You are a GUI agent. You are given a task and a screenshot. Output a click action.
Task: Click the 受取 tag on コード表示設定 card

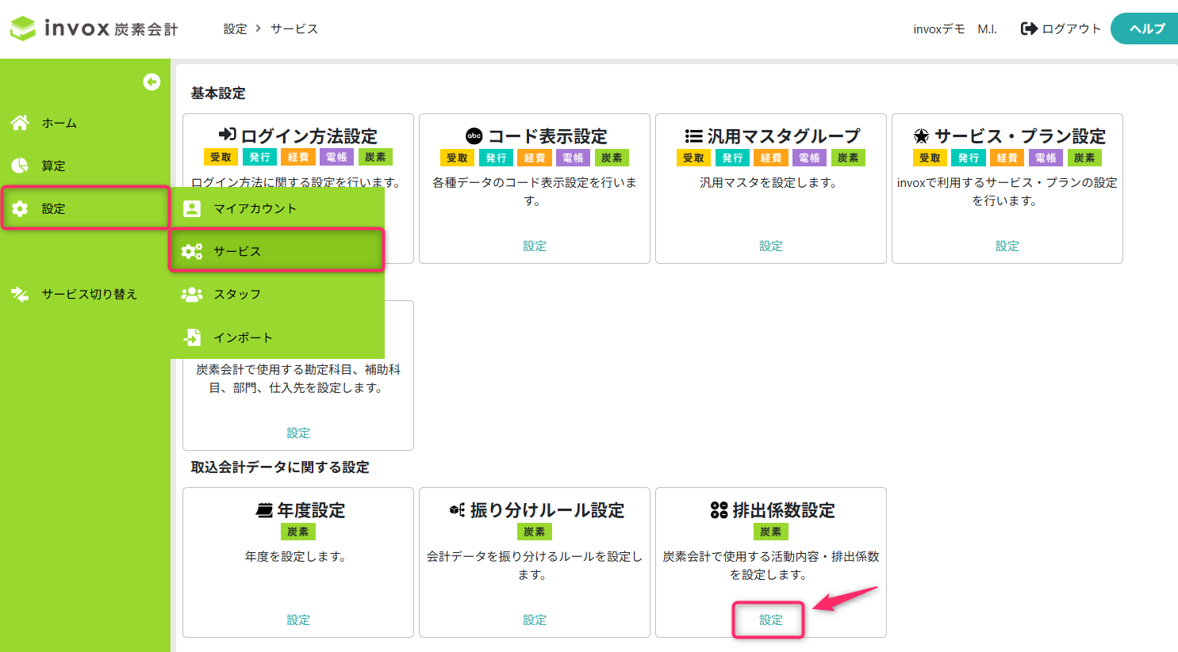457,158
